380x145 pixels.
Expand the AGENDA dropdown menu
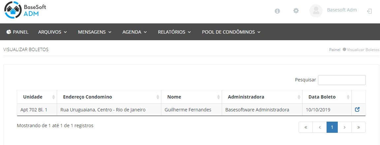134,32
